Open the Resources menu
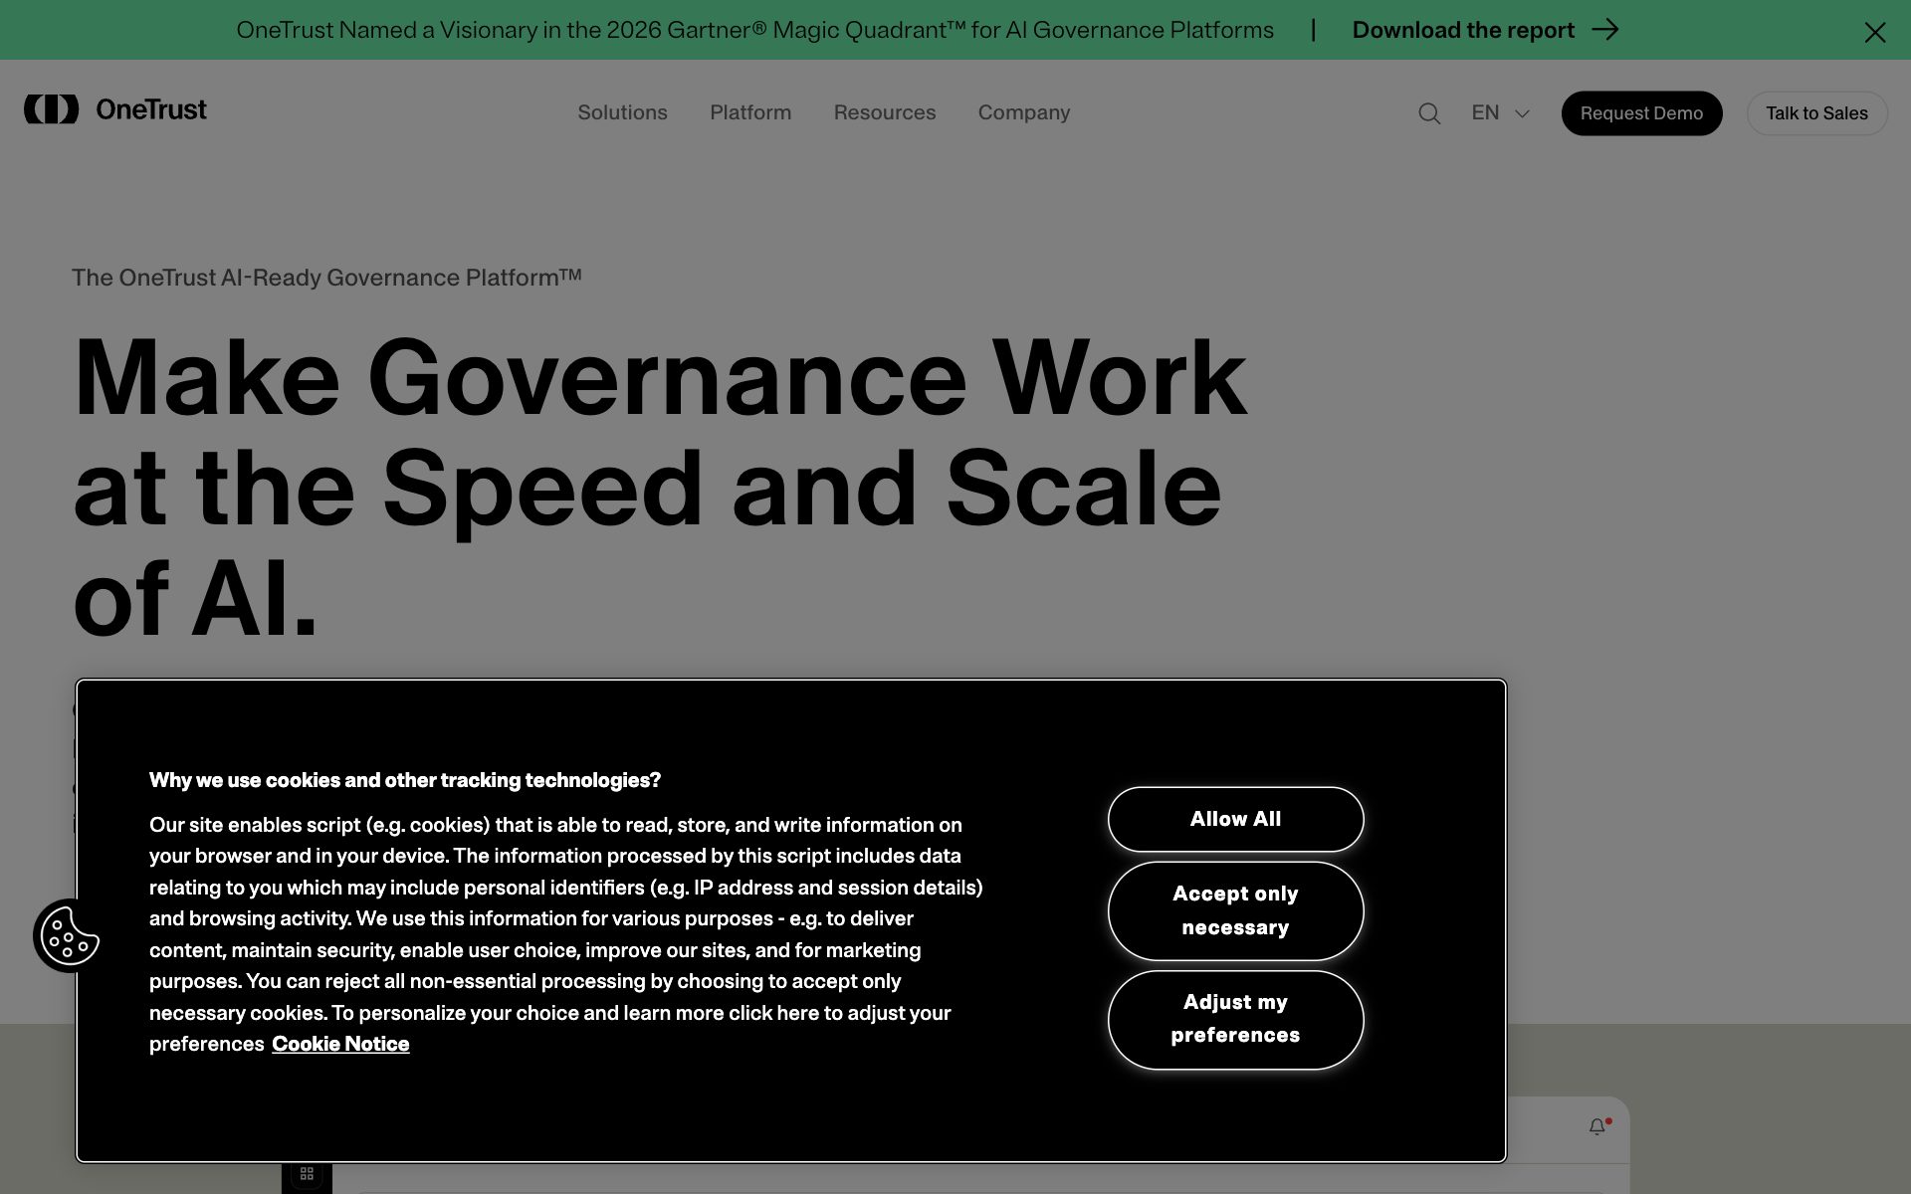The height and width of the screenshot is (1194, 1911). click(x=885, y=113)
